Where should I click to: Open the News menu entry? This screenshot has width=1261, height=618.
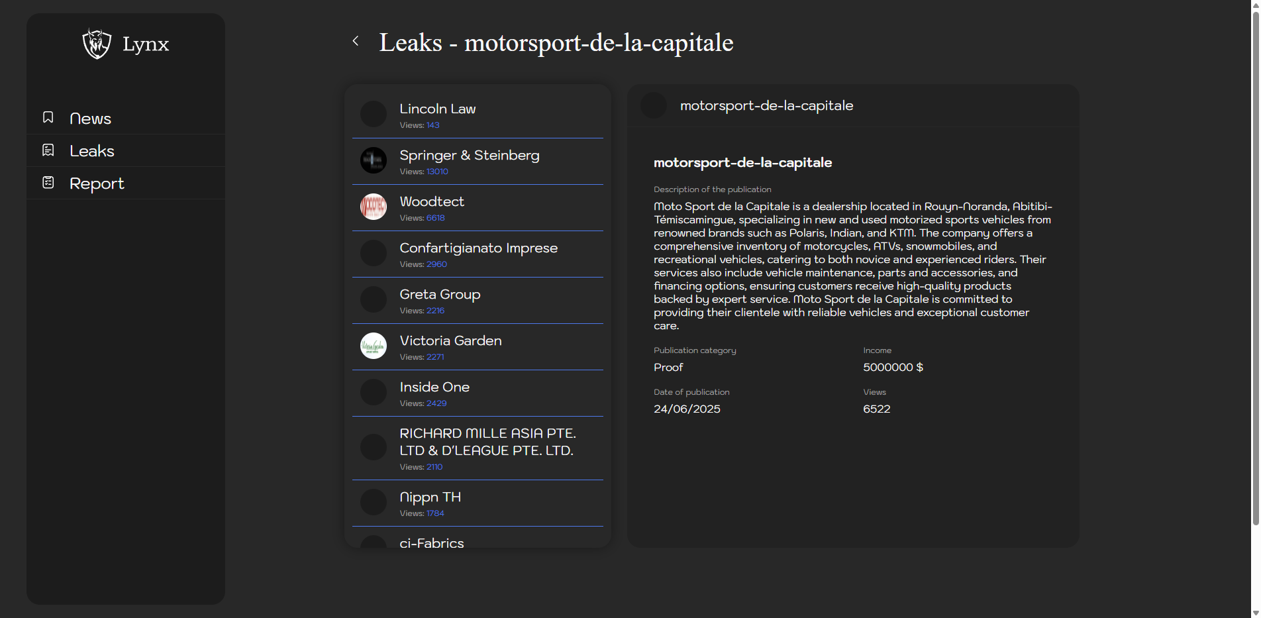pos(90,118)
